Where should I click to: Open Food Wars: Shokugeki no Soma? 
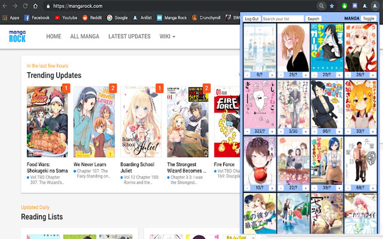coord(47,168)
